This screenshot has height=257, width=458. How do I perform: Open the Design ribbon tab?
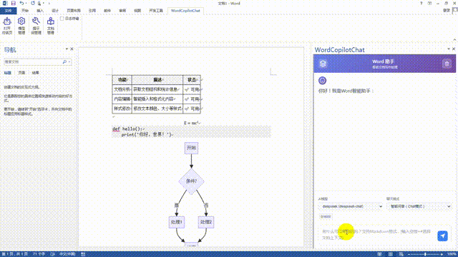pos(55,11)
